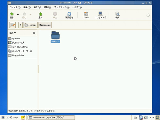This screenshot has height=120, width=160.
Task: Click the Search magnifier toolbar icon
Action: click(x=117, y=14)
